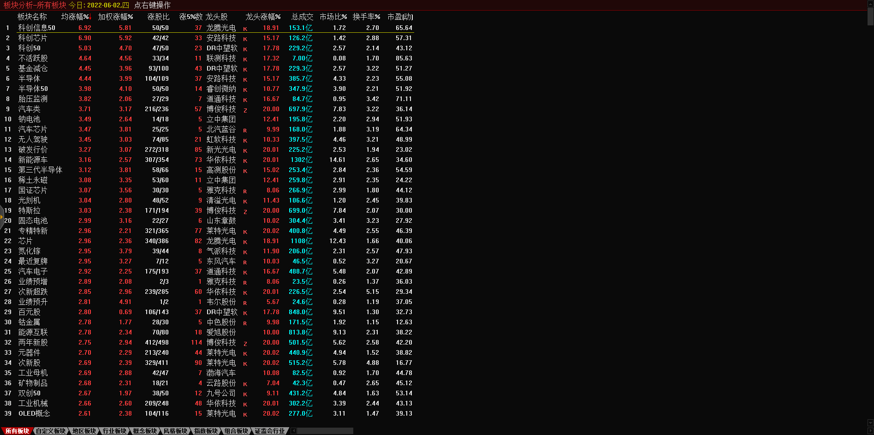The image size is (874, 435).
Task: Click K marker beside 龙腾光电 in row 1
Action: (245, 29)
